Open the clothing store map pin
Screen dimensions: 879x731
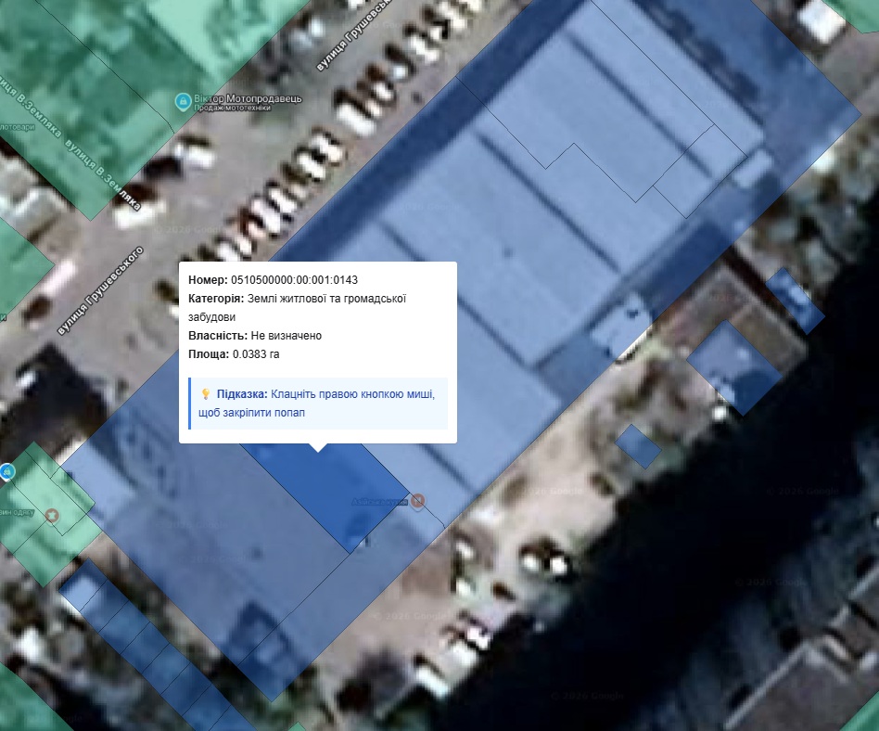pos(53,515)
